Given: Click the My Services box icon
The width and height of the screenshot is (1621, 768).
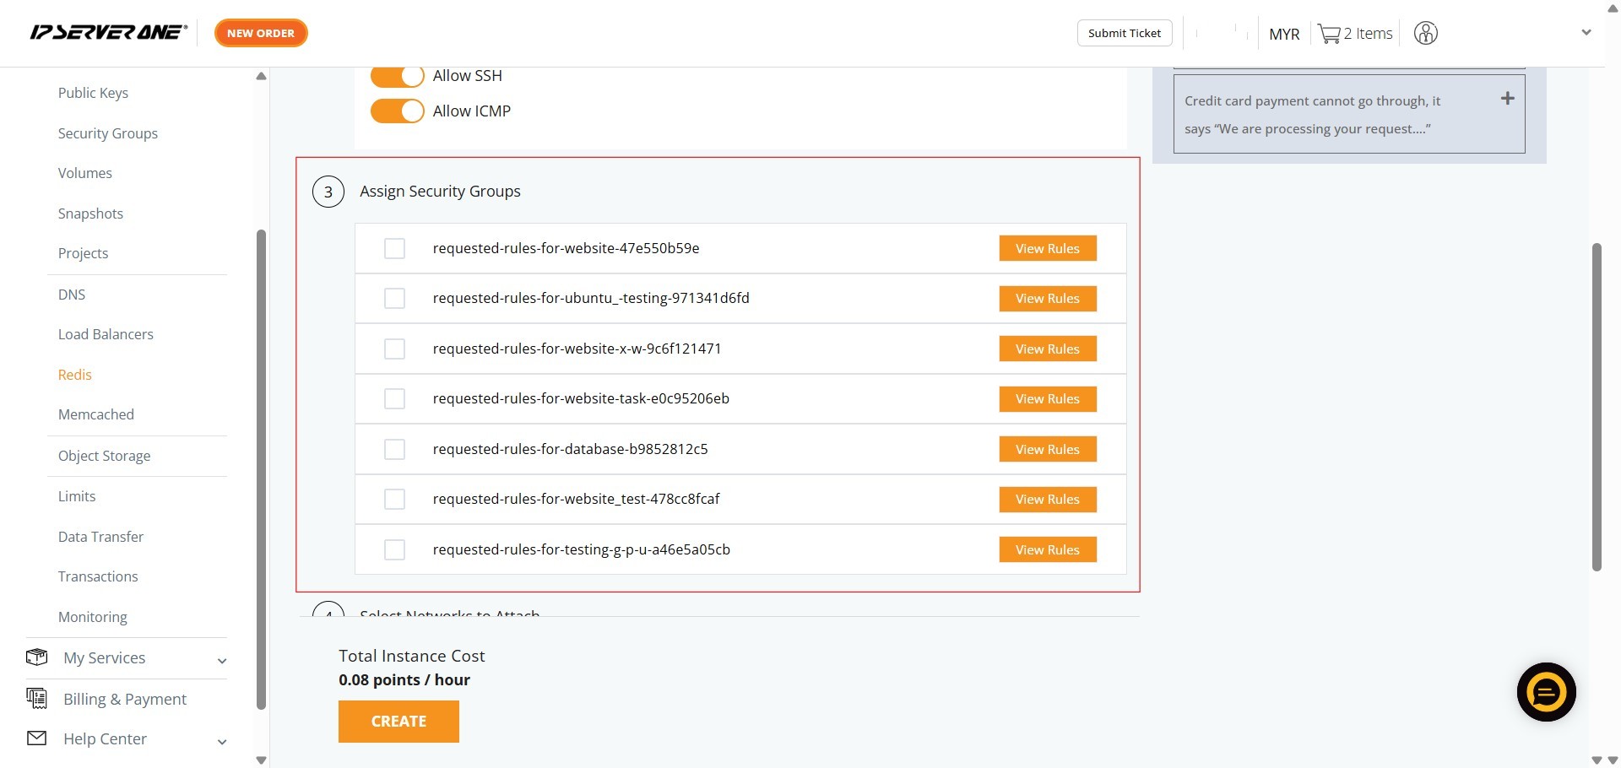Looking at the screenshot, I should tap(37, 657).
